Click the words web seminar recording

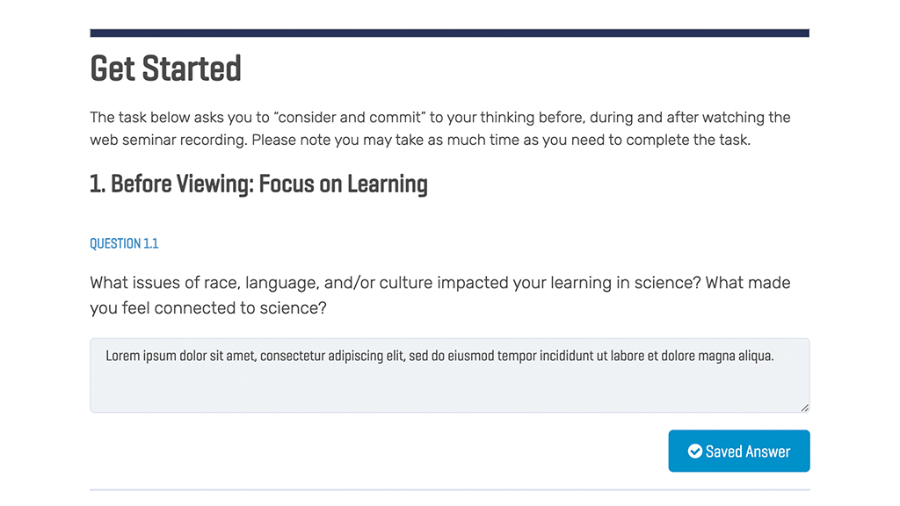[x=166, y=140]
